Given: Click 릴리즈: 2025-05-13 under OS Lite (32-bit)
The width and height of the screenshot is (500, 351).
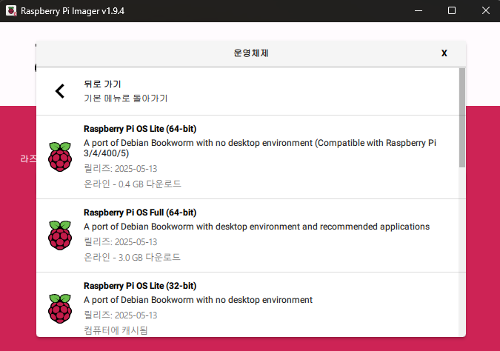Looking at the screenshot, I should pyautogui.click(x=121, y=315).
